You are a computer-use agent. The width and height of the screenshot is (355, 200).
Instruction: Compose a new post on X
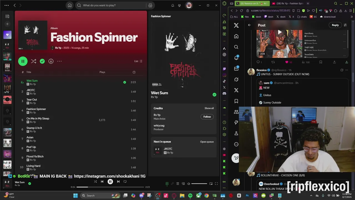pyautogui.click(x=236, y=158)
